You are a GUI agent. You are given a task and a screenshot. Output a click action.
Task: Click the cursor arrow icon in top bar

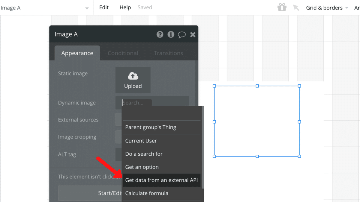(296, 7)
